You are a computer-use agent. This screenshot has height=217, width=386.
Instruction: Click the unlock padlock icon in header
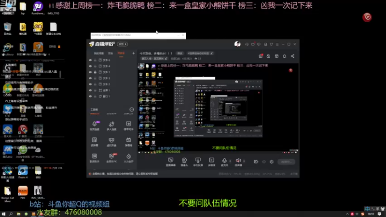click(x=268, y=56)
